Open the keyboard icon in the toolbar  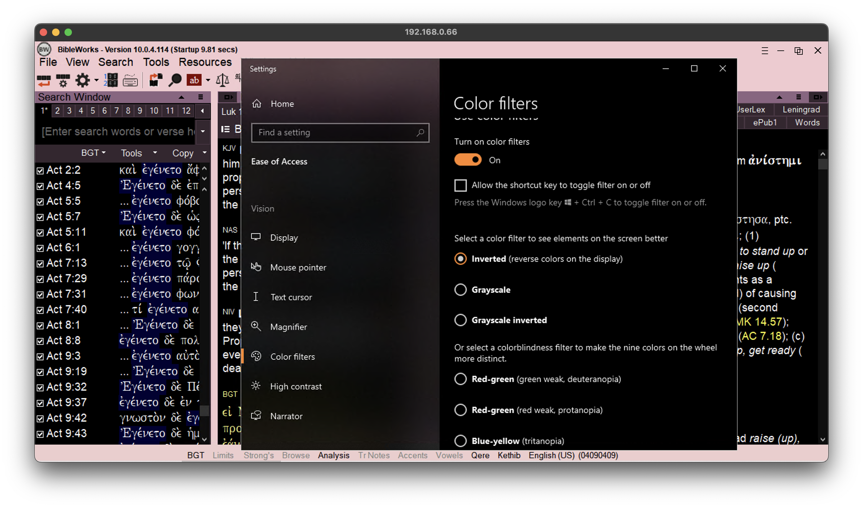[x=130, y=81]
